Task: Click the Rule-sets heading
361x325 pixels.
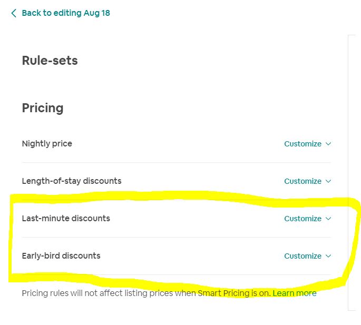Action: pyautogui.click(x=50, y=61)
